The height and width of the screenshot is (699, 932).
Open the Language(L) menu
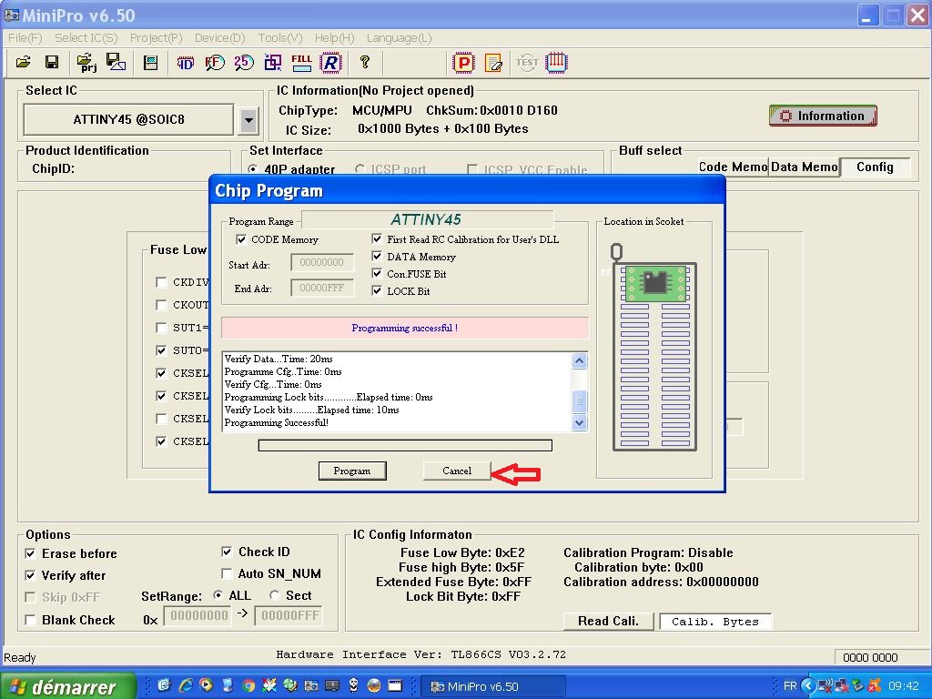pos(399,38)
